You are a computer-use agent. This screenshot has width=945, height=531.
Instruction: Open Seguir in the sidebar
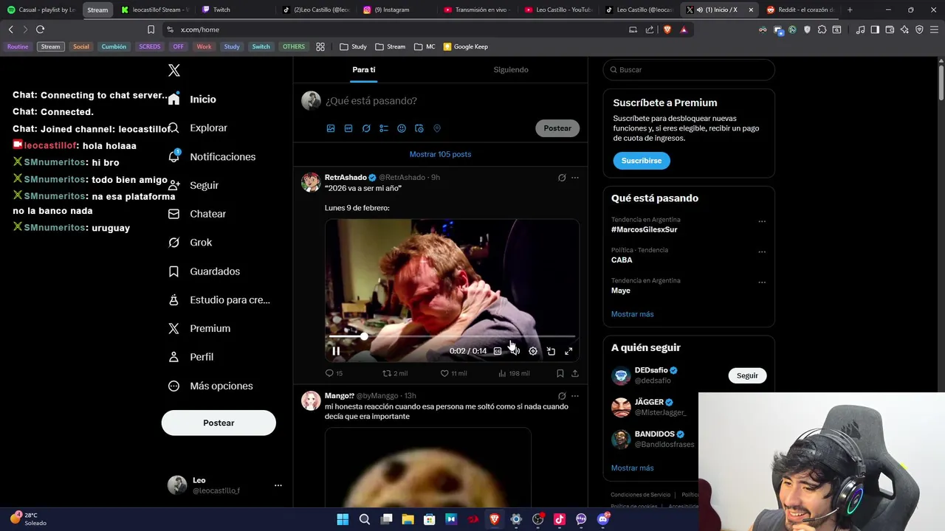pos(193,185)
